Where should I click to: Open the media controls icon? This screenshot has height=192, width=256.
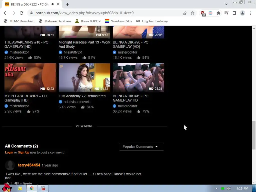pos(226,13)
